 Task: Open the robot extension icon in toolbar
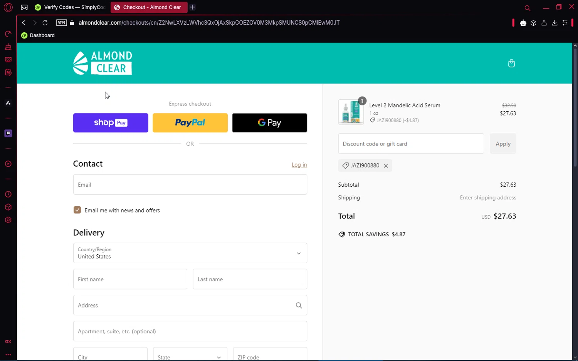point(523,23)
